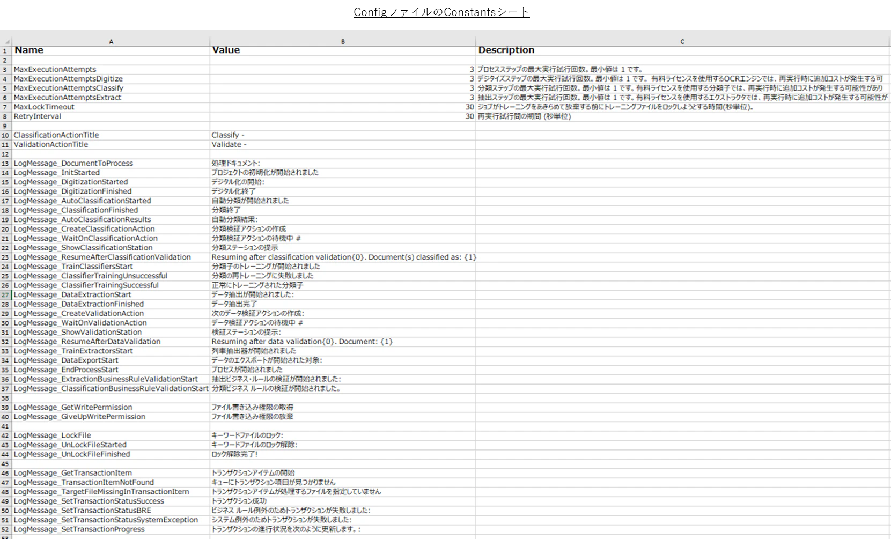
Task: Select LogMessage_ClassificationFinished cell
Action: click(111, 210)
